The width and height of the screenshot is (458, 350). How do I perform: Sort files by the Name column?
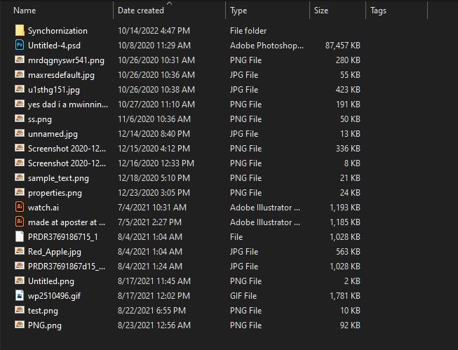tap(25, 11)
